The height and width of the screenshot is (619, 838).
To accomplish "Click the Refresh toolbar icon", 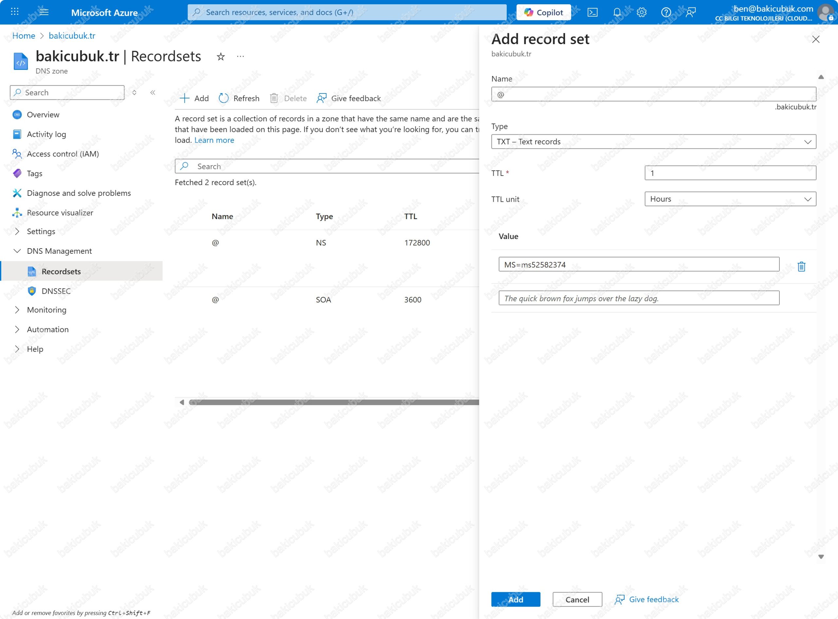I will click(x=224, y=98).
